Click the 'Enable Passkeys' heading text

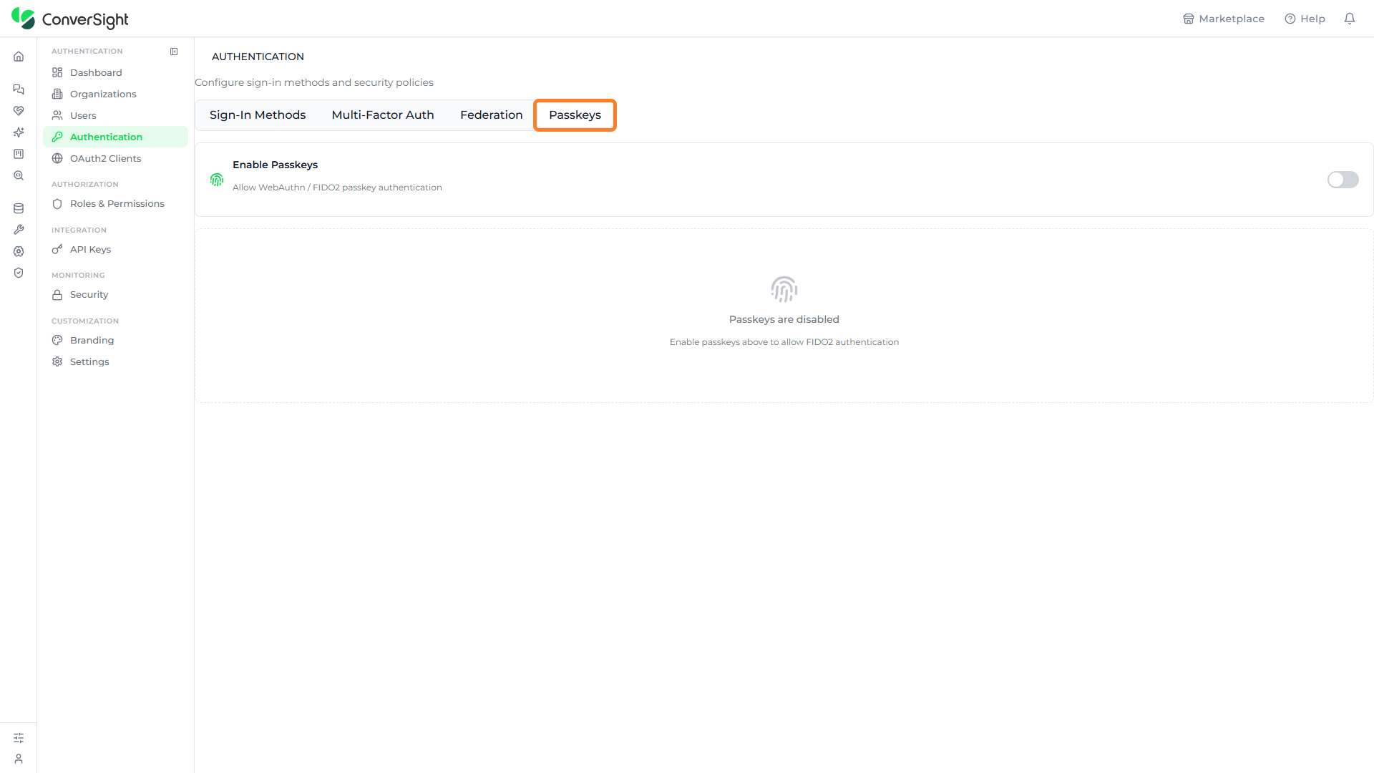[275, 165]
